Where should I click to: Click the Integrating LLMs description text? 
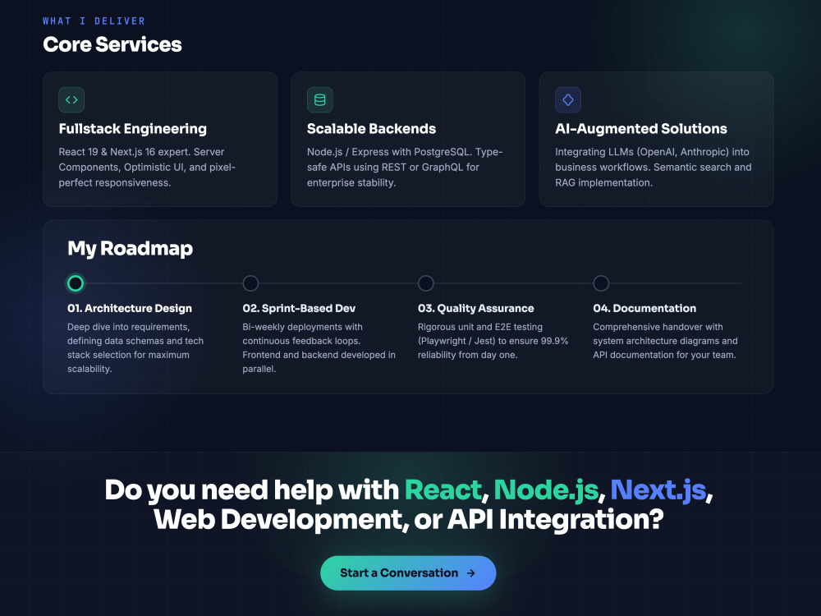653,167
